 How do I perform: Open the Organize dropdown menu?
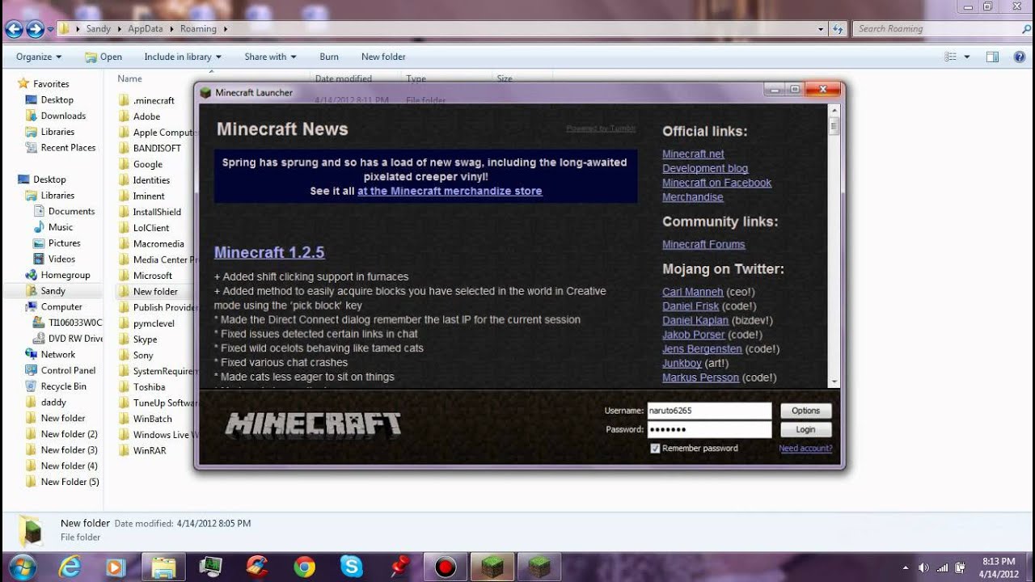pos(39,57)
